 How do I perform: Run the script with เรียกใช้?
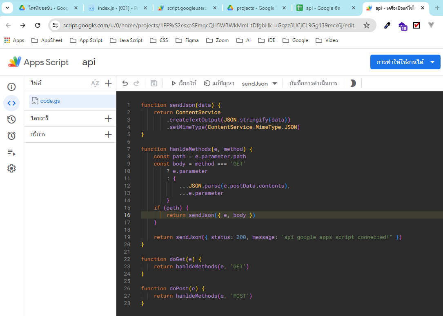[x=182, y=83]
